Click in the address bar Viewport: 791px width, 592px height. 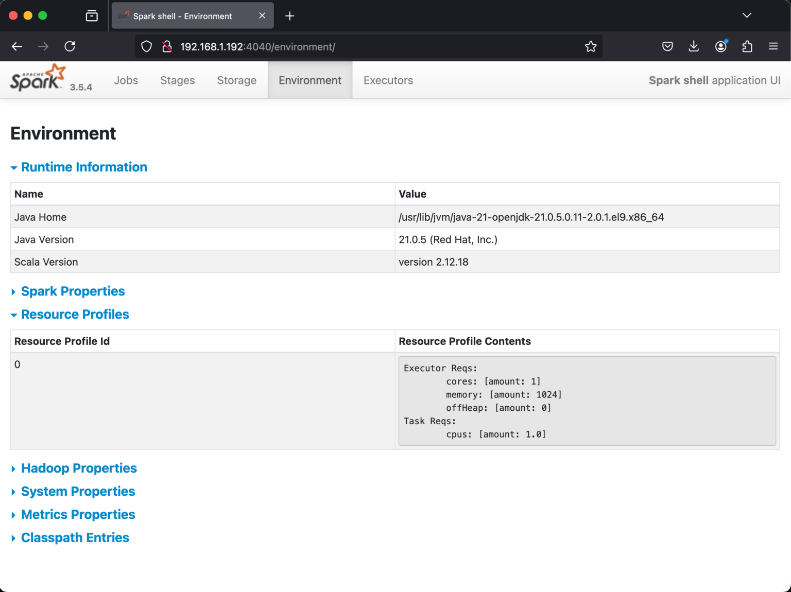pos(360,46)
